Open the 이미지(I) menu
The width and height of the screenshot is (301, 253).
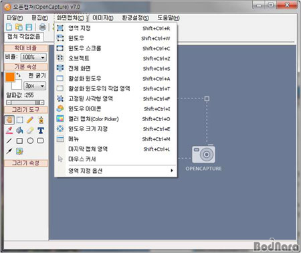pos(103,18)
